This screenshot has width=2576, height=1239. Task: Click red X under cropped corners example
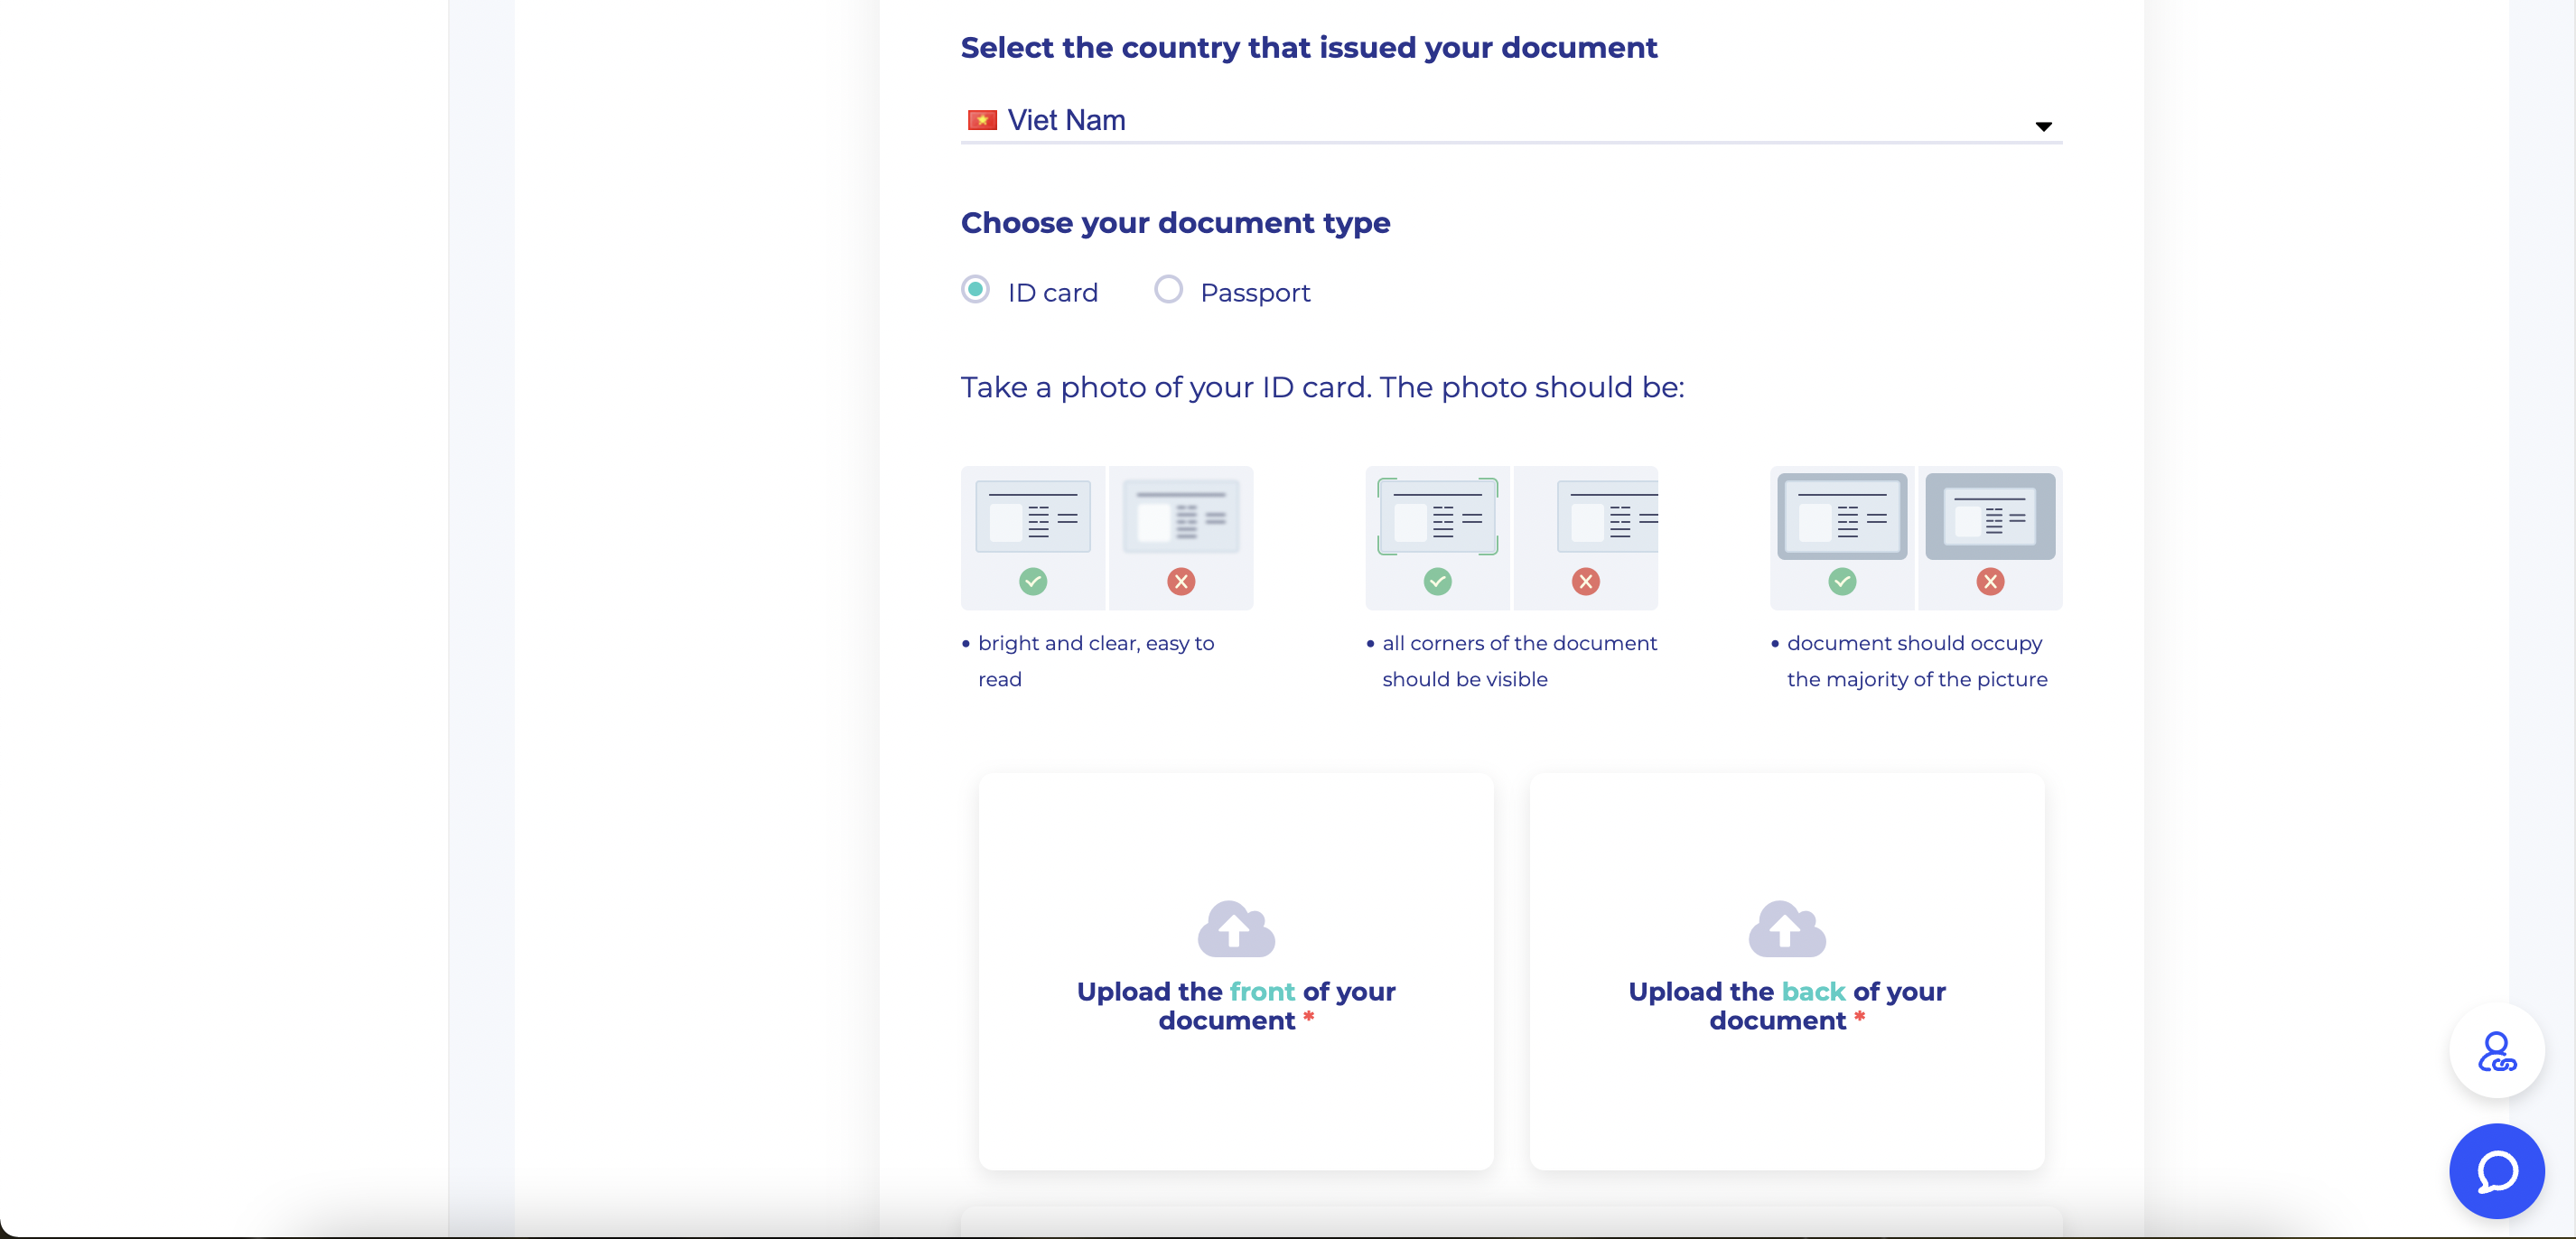coord(1585,581)
